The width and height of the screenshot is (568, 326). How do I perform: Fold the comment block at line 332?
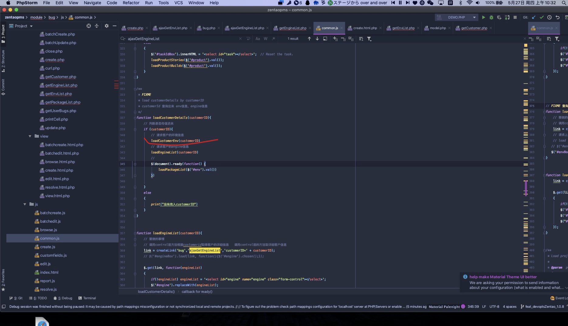(135, 89)
